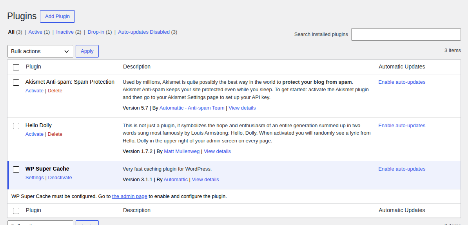The image size is (468, 225).
Task: Click the WP Super Cache plugin title
Action: click(x=47, y=169)
